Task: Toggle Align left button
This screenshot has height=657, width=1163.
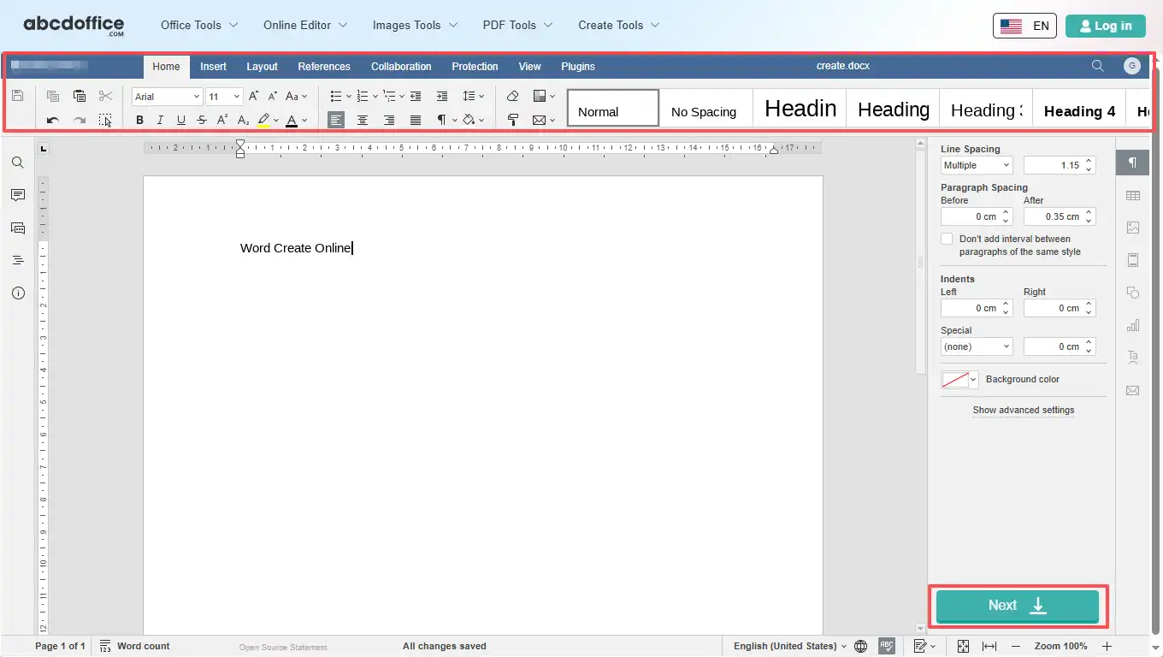Action: coord(336,120)
